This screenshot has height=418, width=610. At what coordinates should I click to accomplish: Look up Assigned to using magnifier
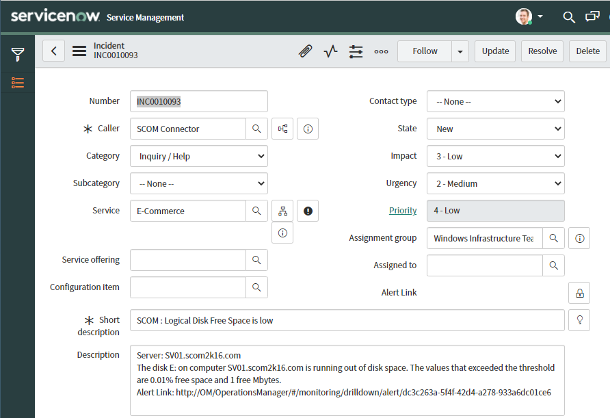click(x=554, y=265)
